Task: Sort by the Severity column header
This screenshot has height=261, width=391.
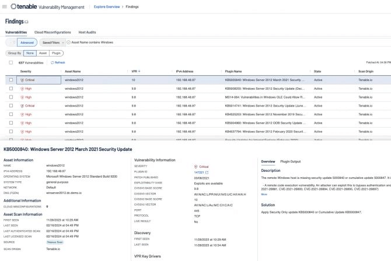Action: (26, 72)
